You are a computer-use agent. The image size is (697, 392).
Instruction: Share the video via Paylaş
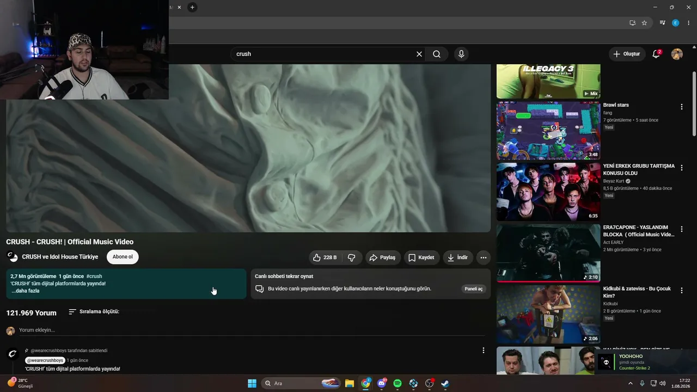(383, 258)
